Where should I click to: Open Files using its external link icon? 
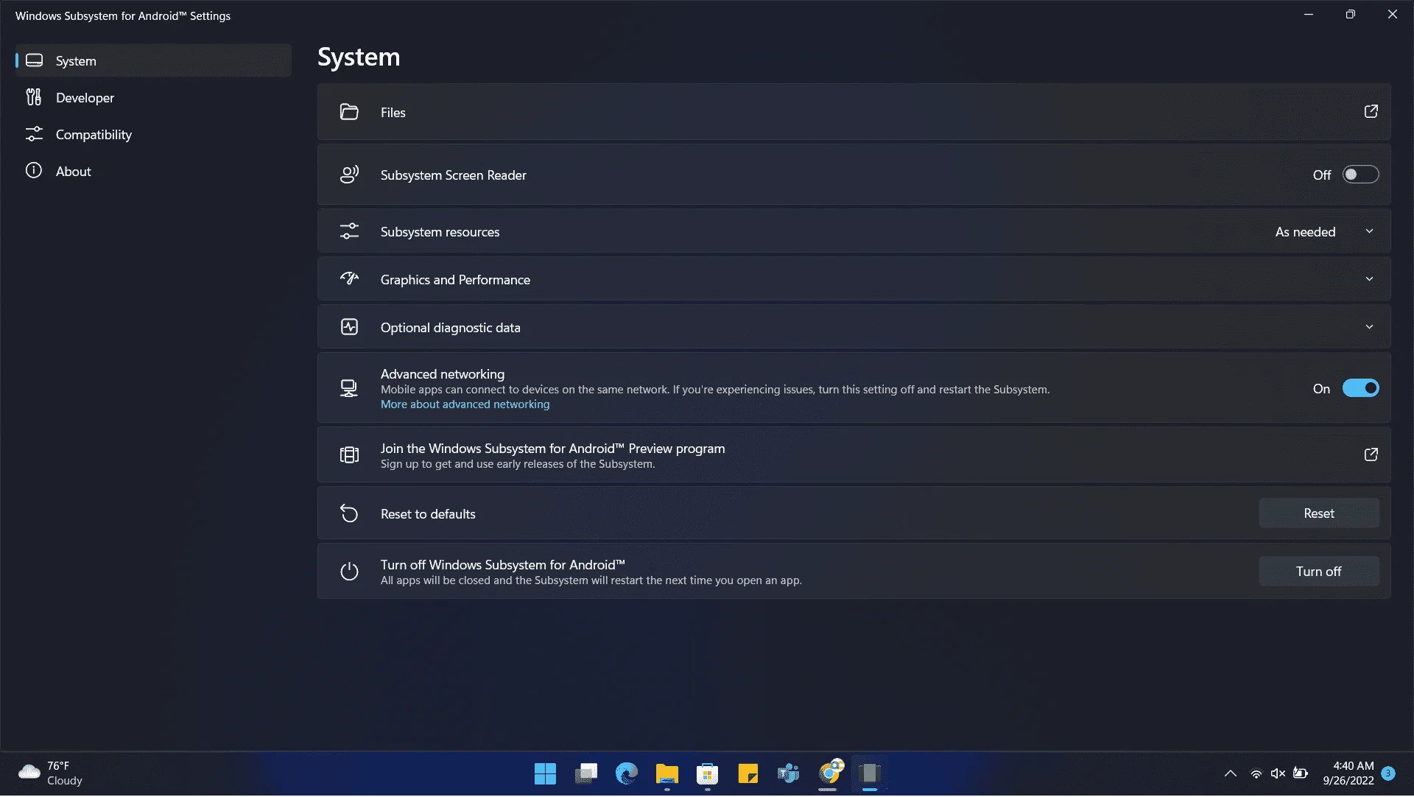[1371, 112]
